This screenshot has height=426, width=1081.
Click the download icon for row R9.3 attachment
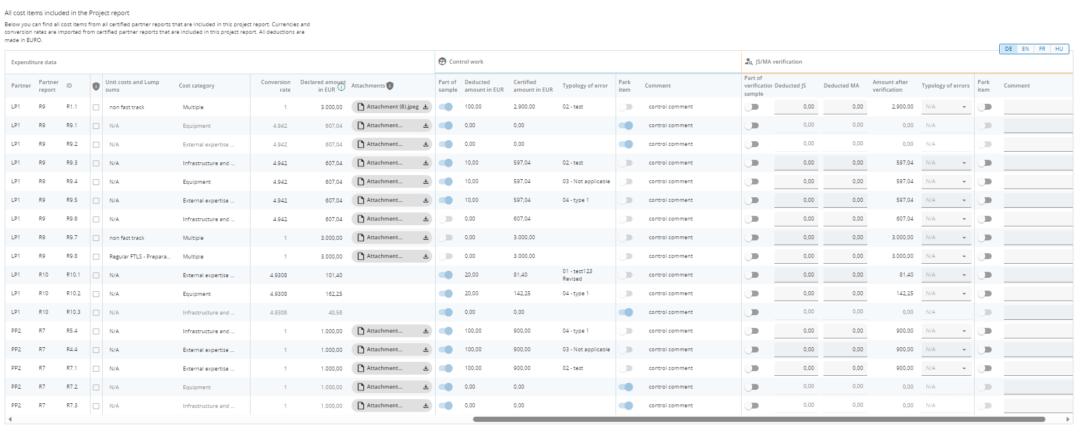click(x=426, y=163)
